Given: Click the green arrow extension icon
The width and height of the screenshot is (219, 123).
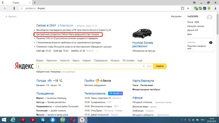Looking at the screenshot, I should click(x=209, y=8).
